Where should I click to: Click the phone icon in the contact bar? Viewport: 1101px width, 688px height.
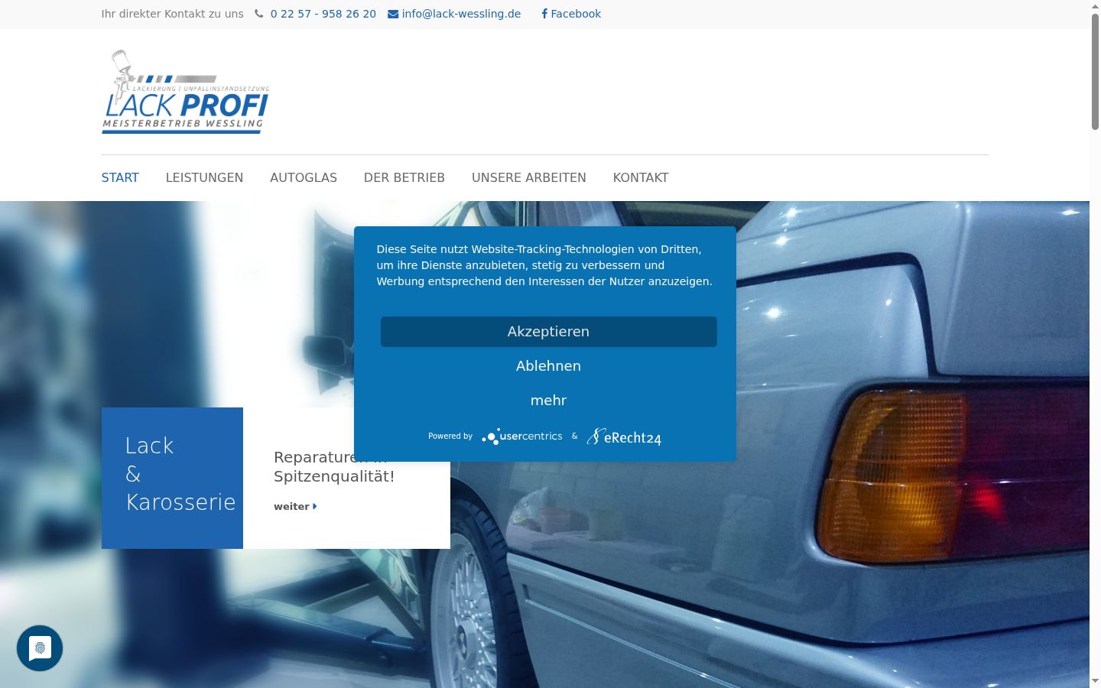click(259, 14)
